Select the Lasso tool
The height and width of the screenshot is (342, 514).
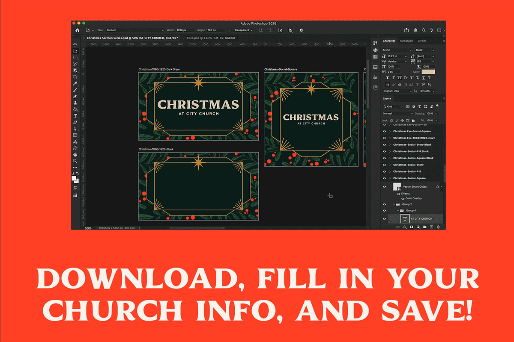75,64
